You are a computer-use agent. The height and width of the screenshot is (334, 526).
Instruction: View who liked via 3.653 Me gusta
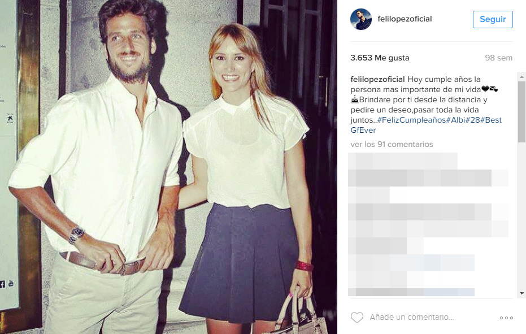pyautogui.click(x=380, y=58)
